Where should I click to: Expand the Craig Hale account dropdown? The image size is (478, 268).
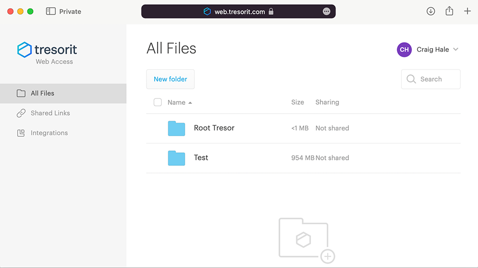tap(455, 49)
